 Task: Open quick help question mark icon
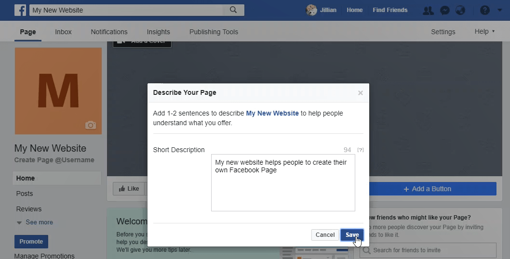coord(484,10)
